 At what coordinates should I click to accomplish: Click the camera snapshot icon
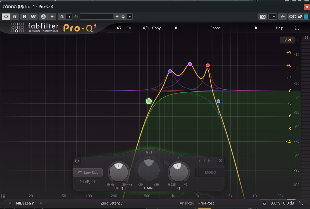263,17
